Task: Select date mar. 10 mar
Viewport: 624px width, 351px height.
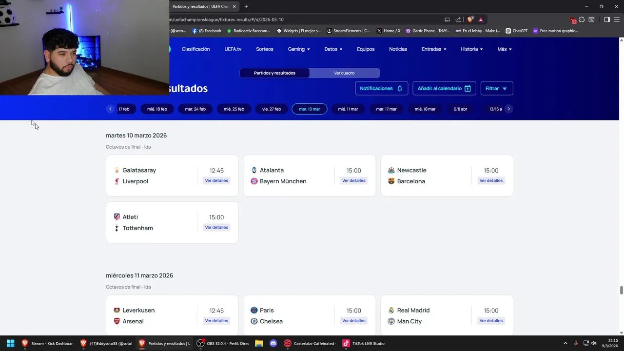Action: [x=310, y=109]
